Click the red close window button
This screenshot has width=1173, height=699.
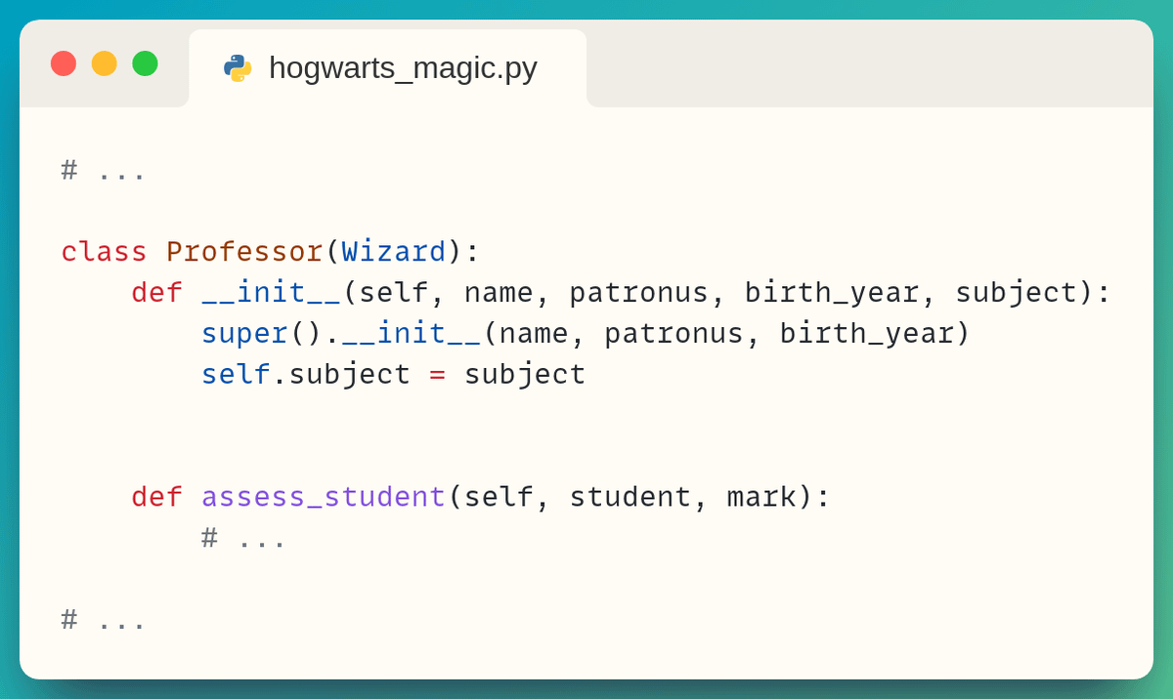(x=64, y=63)
